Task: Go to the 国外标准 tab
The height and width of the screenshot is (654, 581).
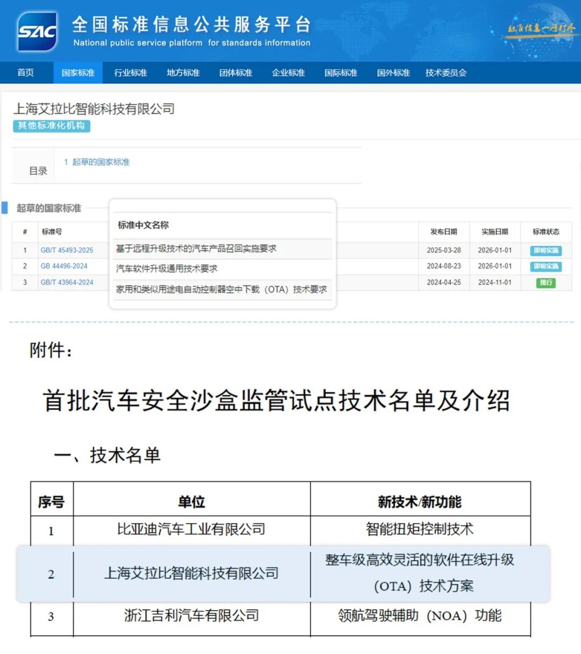Action: pos(393,73)
